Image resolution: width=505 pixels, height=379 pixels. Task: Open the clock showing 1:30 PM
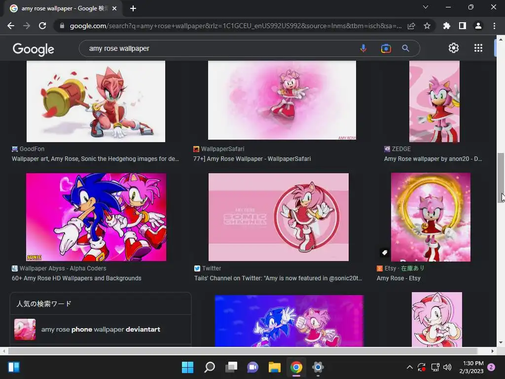471,367
